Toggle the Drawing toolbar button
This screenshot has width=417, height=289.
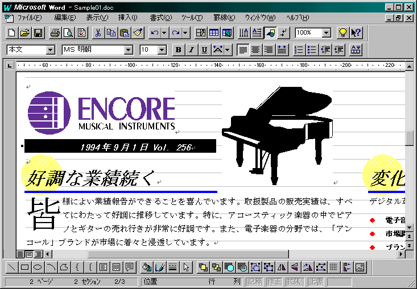(270, 33)
